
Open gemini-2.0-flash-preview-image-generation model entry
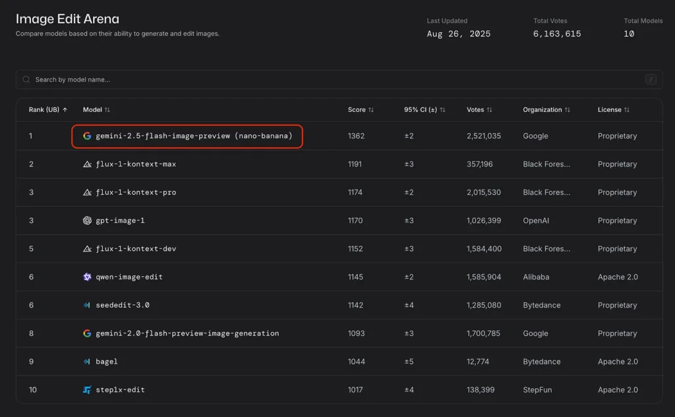click(x=187, y=333)
